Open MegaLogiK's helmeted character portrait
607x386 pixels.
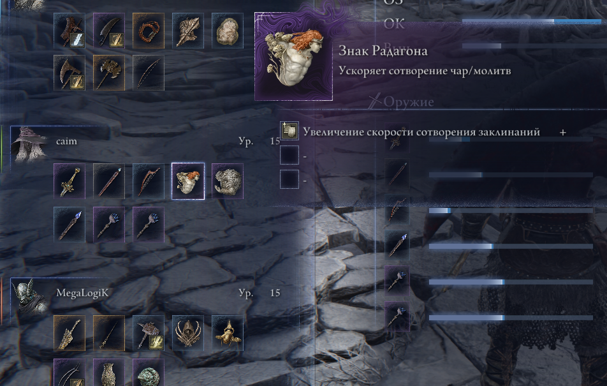click(x=30, y=295)
